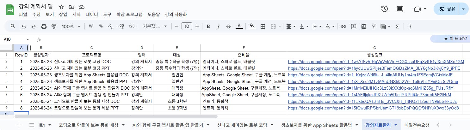
Task: Open the comments panel icon
Action: [400, 9]
